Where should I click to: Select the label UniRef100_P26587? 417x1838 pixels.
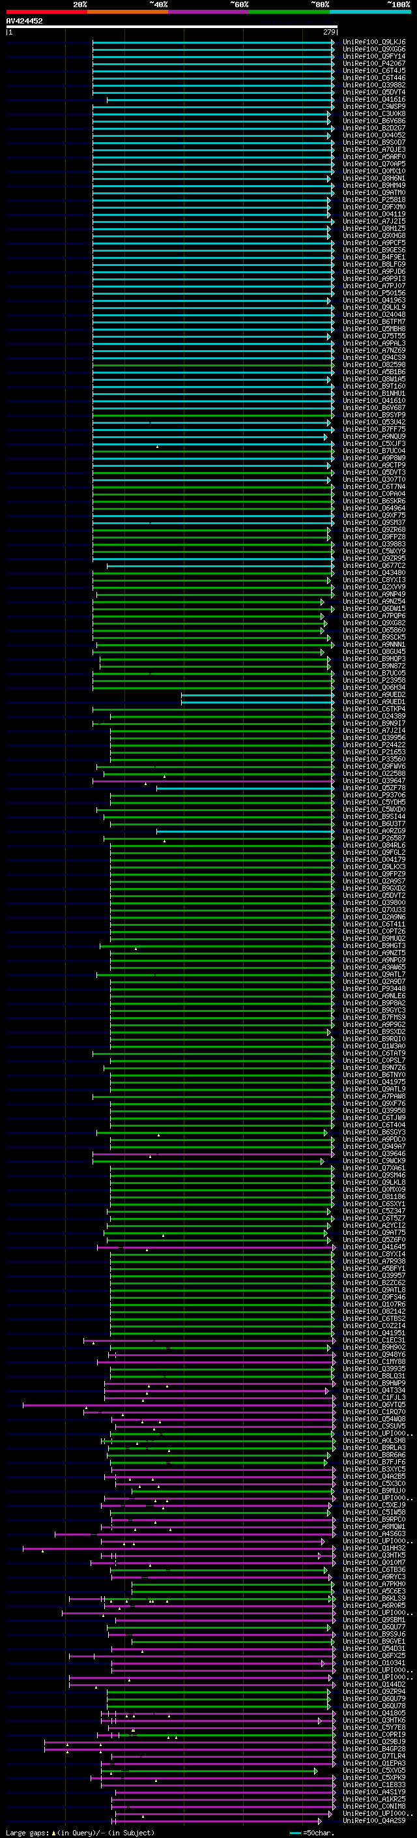click(374, 838)
